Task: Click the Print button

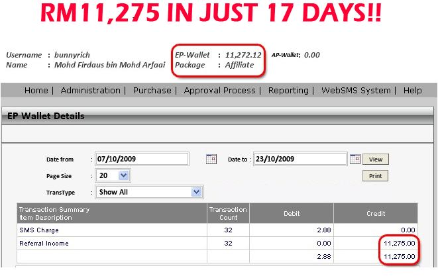Action: (x=376, y=176)
